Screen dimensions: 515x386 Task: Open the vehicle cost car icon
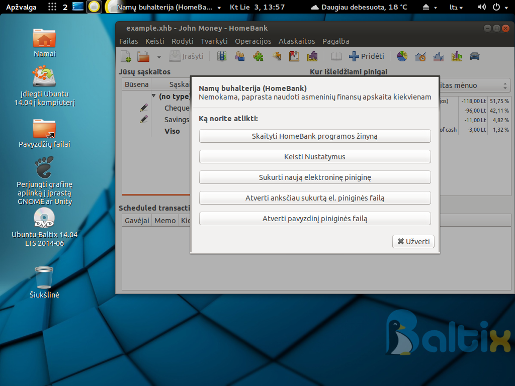click(x=474, y=56)
